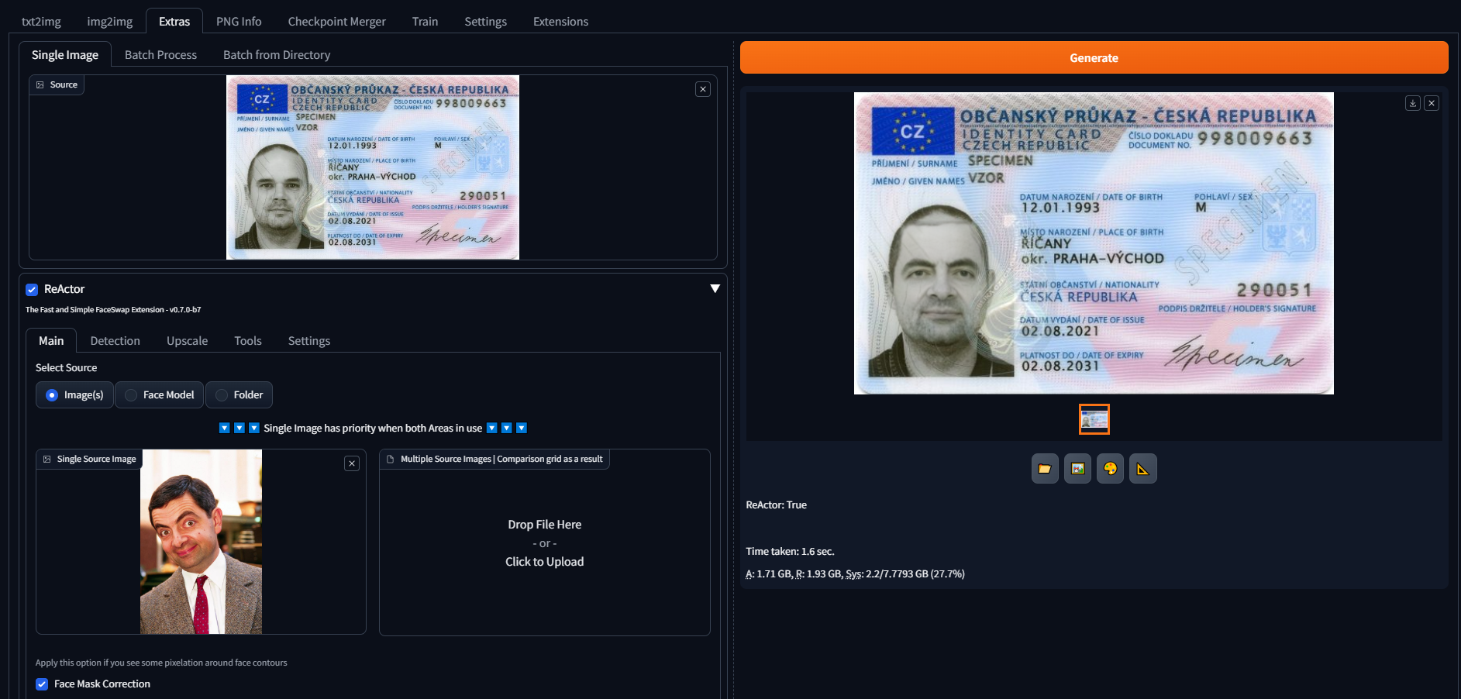Remove the Single Source Image face
The width and height of the screenshot is (1461, 699).
[x=352, y=463]
